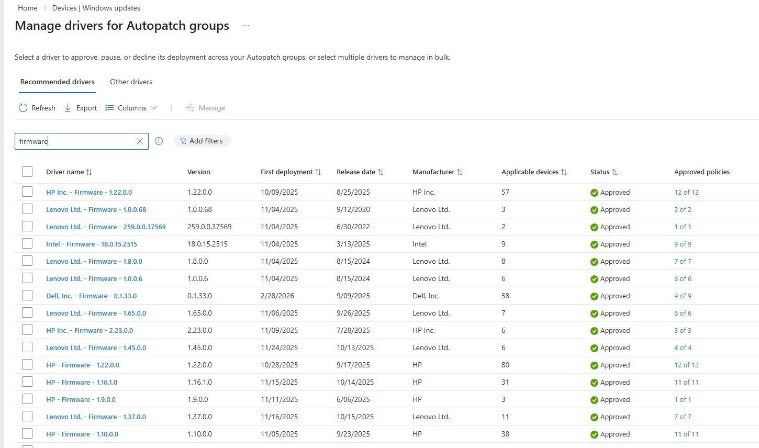Open the Add filters menu
Viewport: 759px width, 448px height.
coord(202,141)
